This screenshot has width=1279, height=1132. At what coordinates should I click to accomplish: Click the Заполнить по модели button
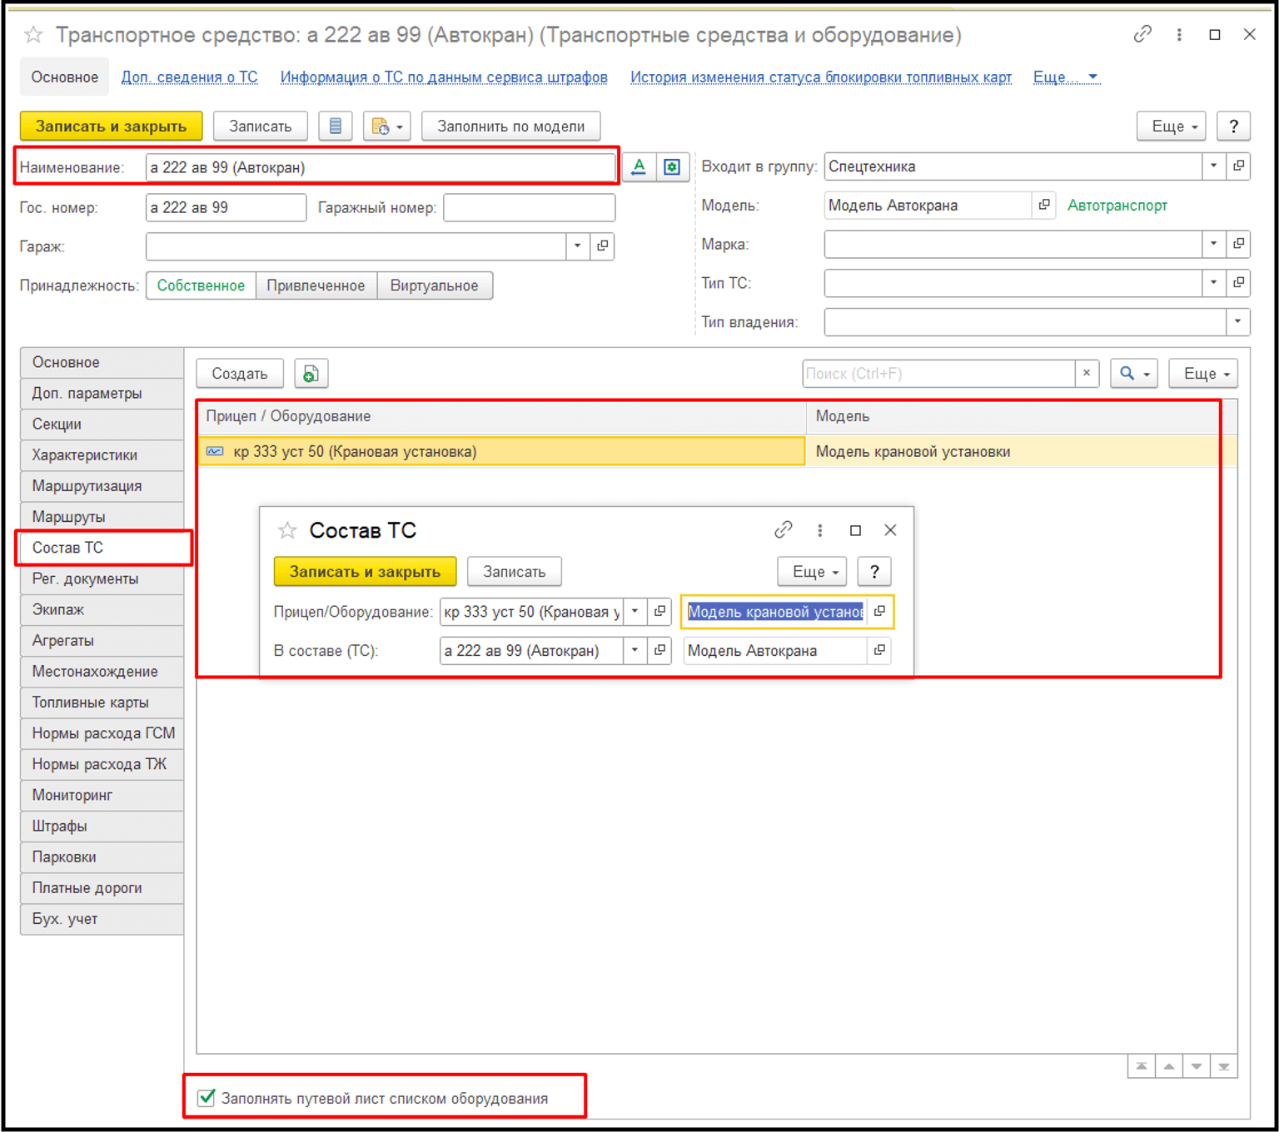[510, 127]
